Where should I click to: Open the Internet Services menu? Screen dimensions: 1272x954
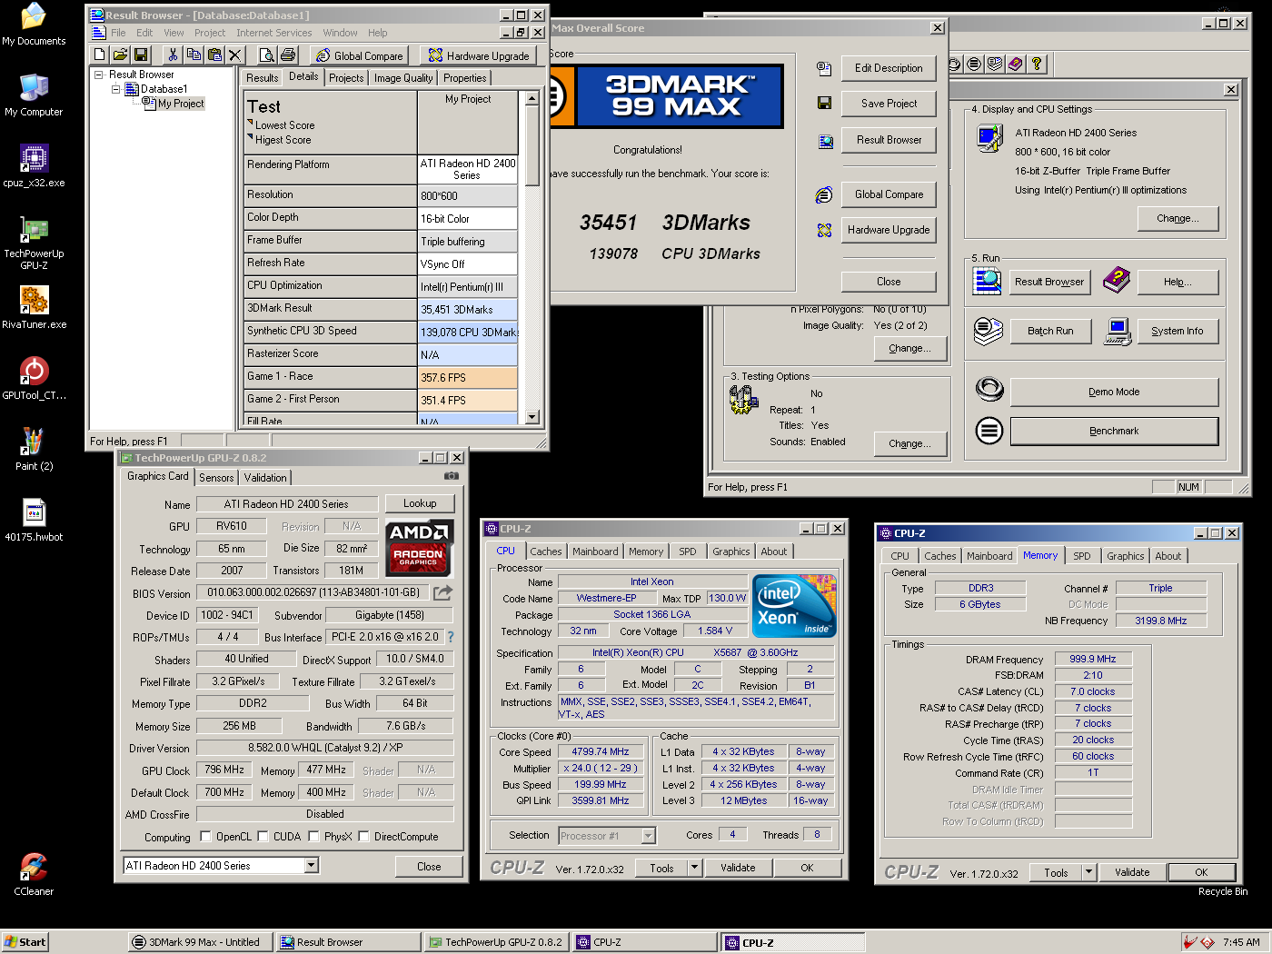[x=274, y=33]
